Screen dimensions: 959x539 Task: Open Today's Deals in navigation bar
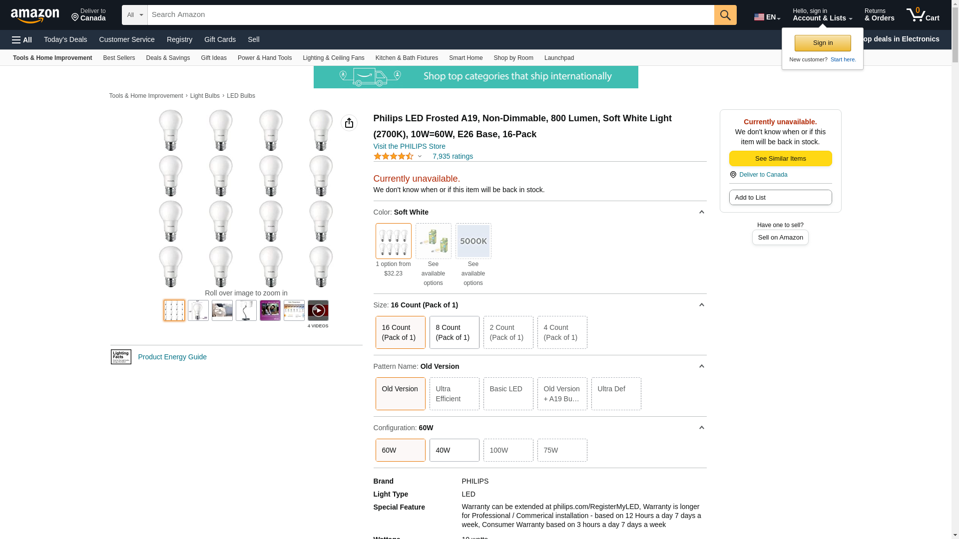point(65,39)
